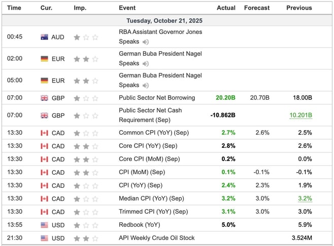This screenshot has width=334, height=246.
Task: Click the Actual column header
Action: coord(226,8)
